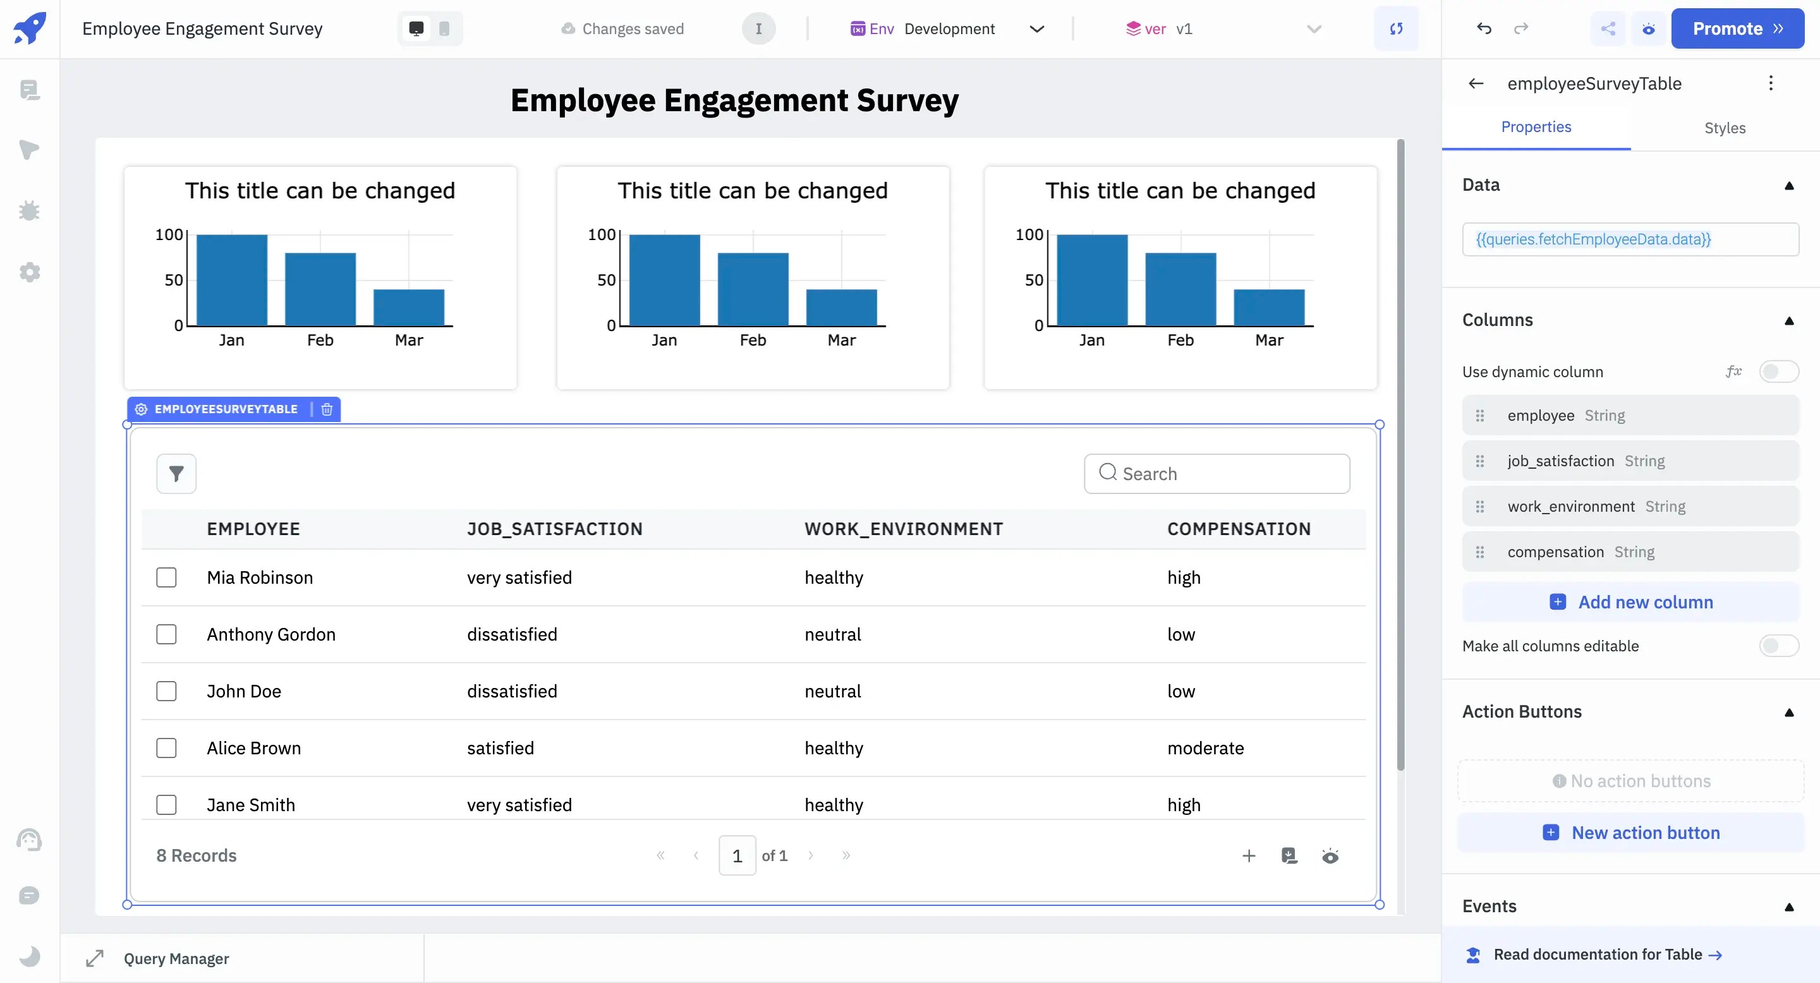This screenshot has width=1820, height=983.
Task: Enable Make all columns editable
Action: tap(1778, 646)
